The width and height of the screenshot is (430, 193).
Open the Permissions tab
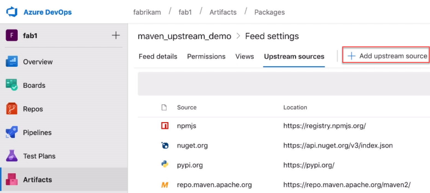point(206,57)
